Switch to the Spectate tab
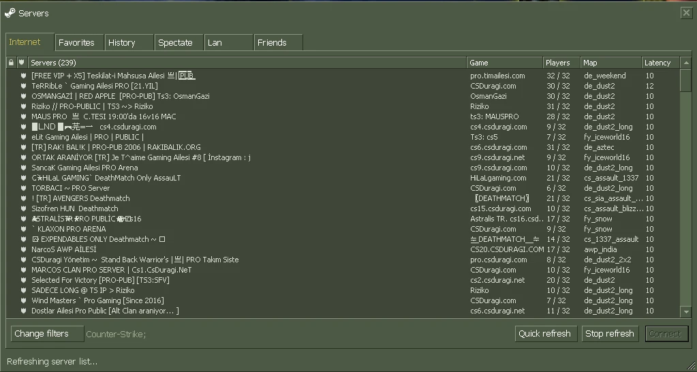The image size is (697, 372). click(179, 43)
